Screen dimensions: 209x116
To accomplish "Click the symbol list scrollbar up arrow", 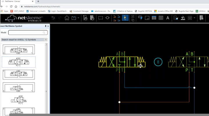I will (x=46, y=44).
